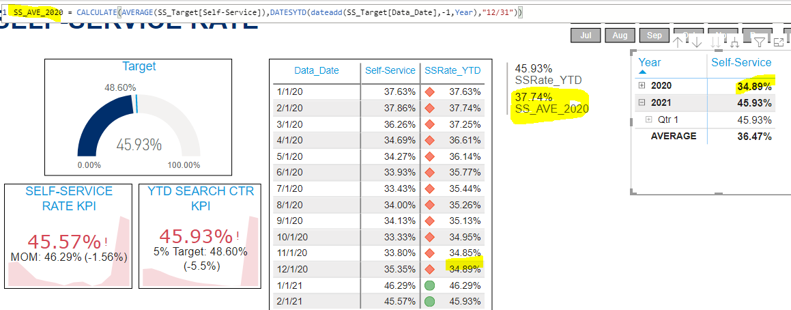Click the Self-Service matrix column header

click(741, 62)
